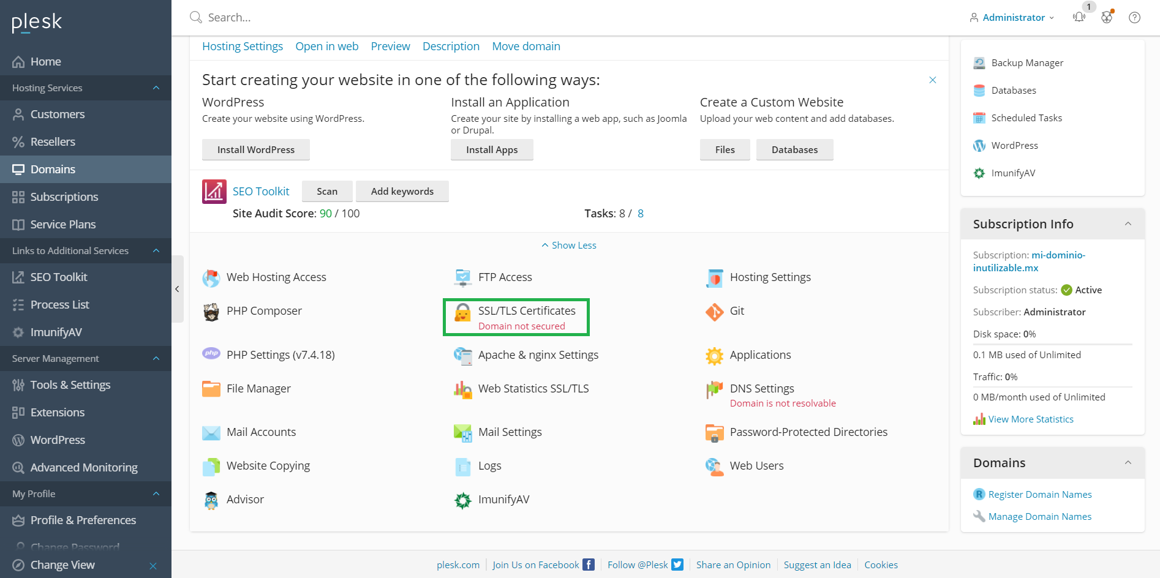Click the Plesk logo
The width and height of the screenshot is (1160, 578).
tap(37, 22)
